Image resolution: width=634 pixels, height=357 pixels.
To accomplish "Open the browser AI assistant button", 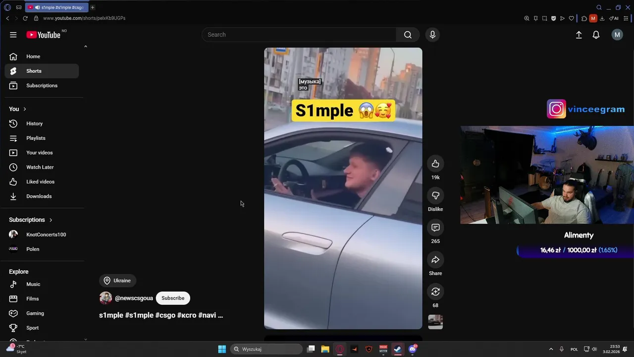I will 614,18.
